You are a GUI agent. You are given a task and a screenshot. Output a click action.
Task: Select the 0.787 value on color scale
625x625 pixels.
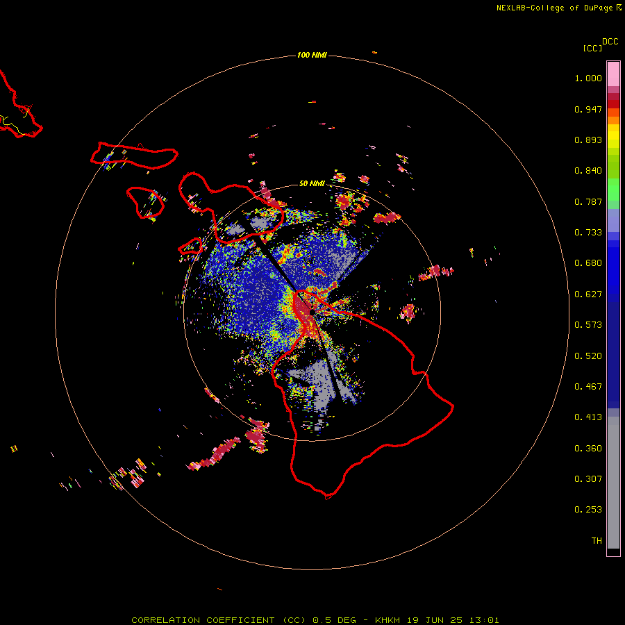(588, 201)
